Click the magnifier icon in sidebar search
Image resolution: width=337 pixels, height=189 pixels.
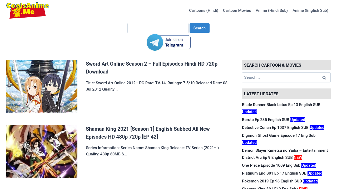[324, 77]
